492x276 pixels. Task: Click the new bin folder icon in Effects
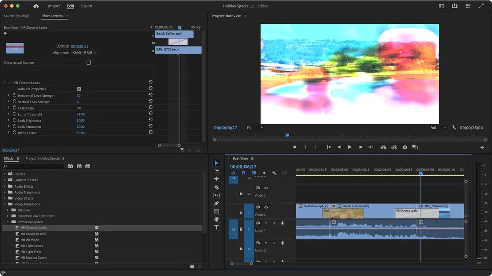192,266
